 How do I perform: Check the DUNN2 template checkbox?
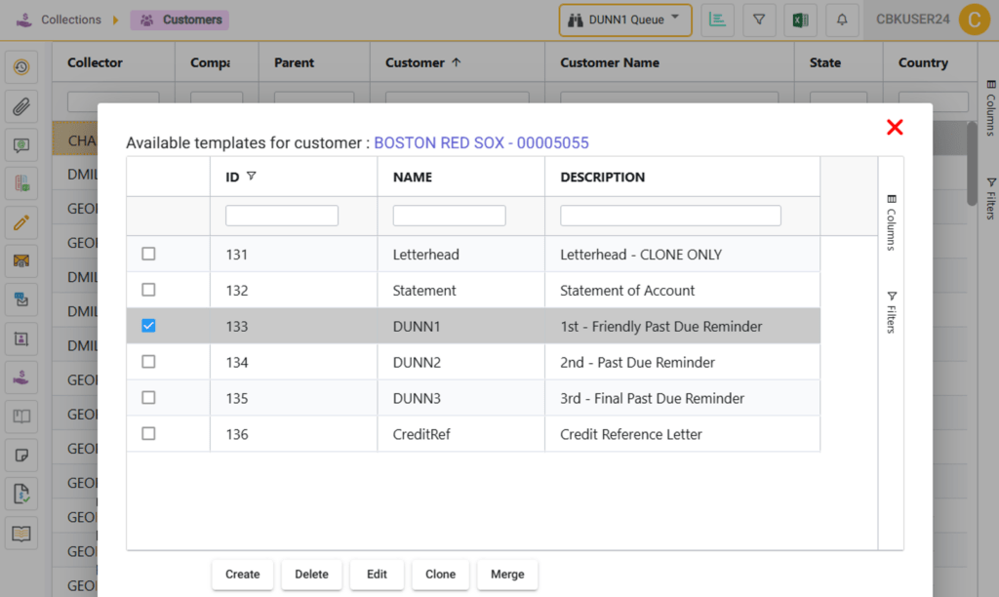[148, 362]
